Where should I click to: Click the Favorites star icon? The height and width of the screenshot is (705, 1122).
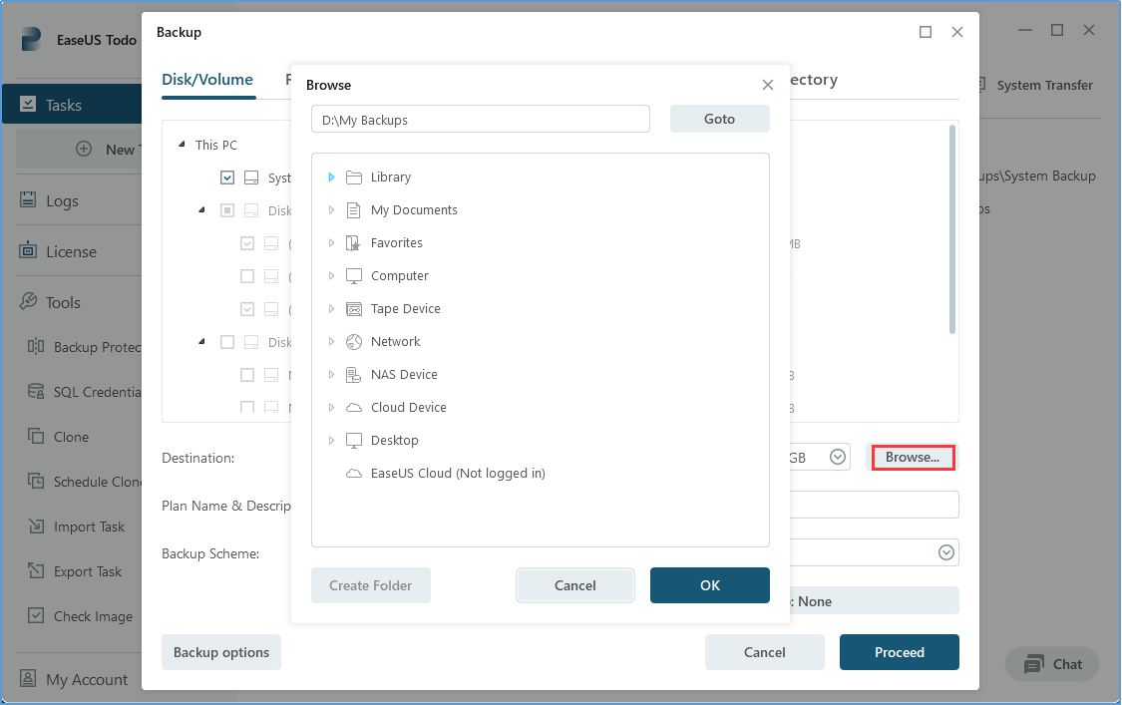353,243
